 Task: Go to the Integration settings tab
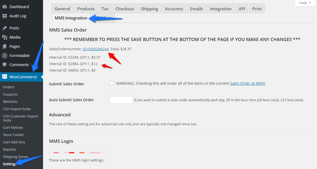tap(221, 9)
